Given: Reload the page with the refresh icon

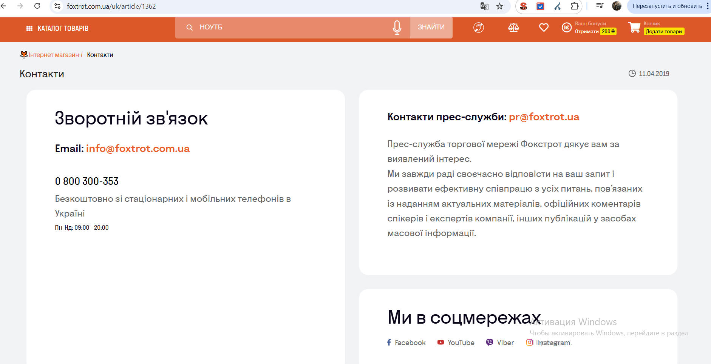Looking at the screenshot, I should (37, 6).
